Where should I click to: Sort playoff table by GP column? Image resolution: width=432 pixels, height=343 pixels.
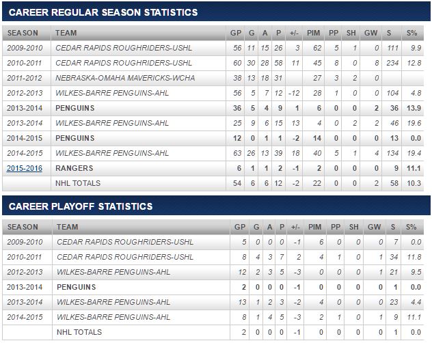point(237,227)
